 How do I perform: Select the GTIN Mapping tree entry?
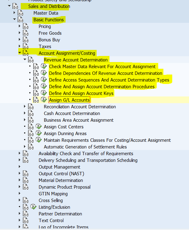53,194
